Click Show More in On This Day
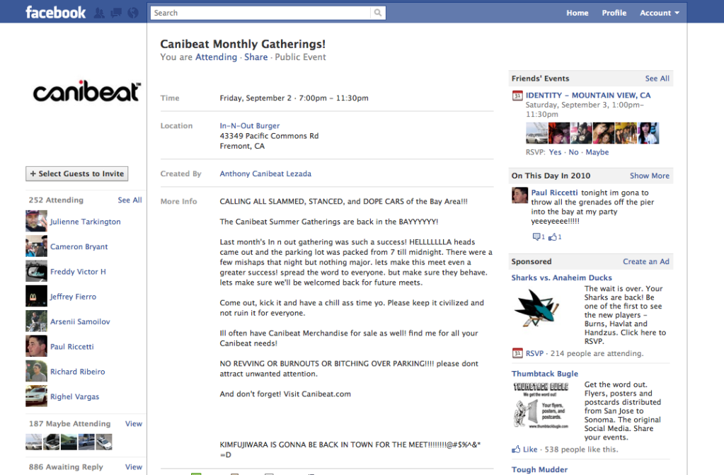 (649, 176)
